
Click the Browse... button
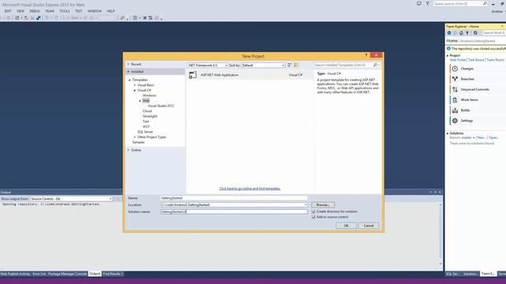point(323,205)
